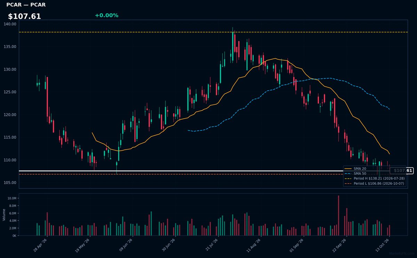This screenshot has width=417, height=258.
Task: Click the 125.00 price axis label
Action: 10,92
